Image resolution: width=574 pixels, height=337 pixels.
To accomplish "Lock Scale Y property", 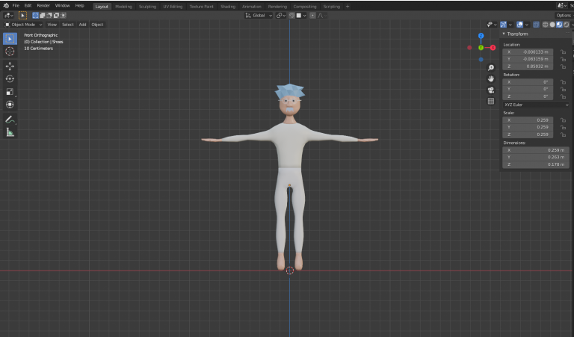I will (563, 127).
